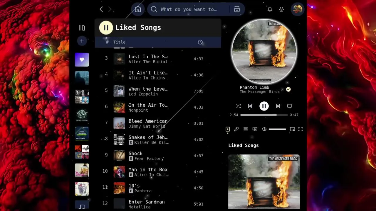Select the 10's track
376x211 pixels.
pos(134,186)
